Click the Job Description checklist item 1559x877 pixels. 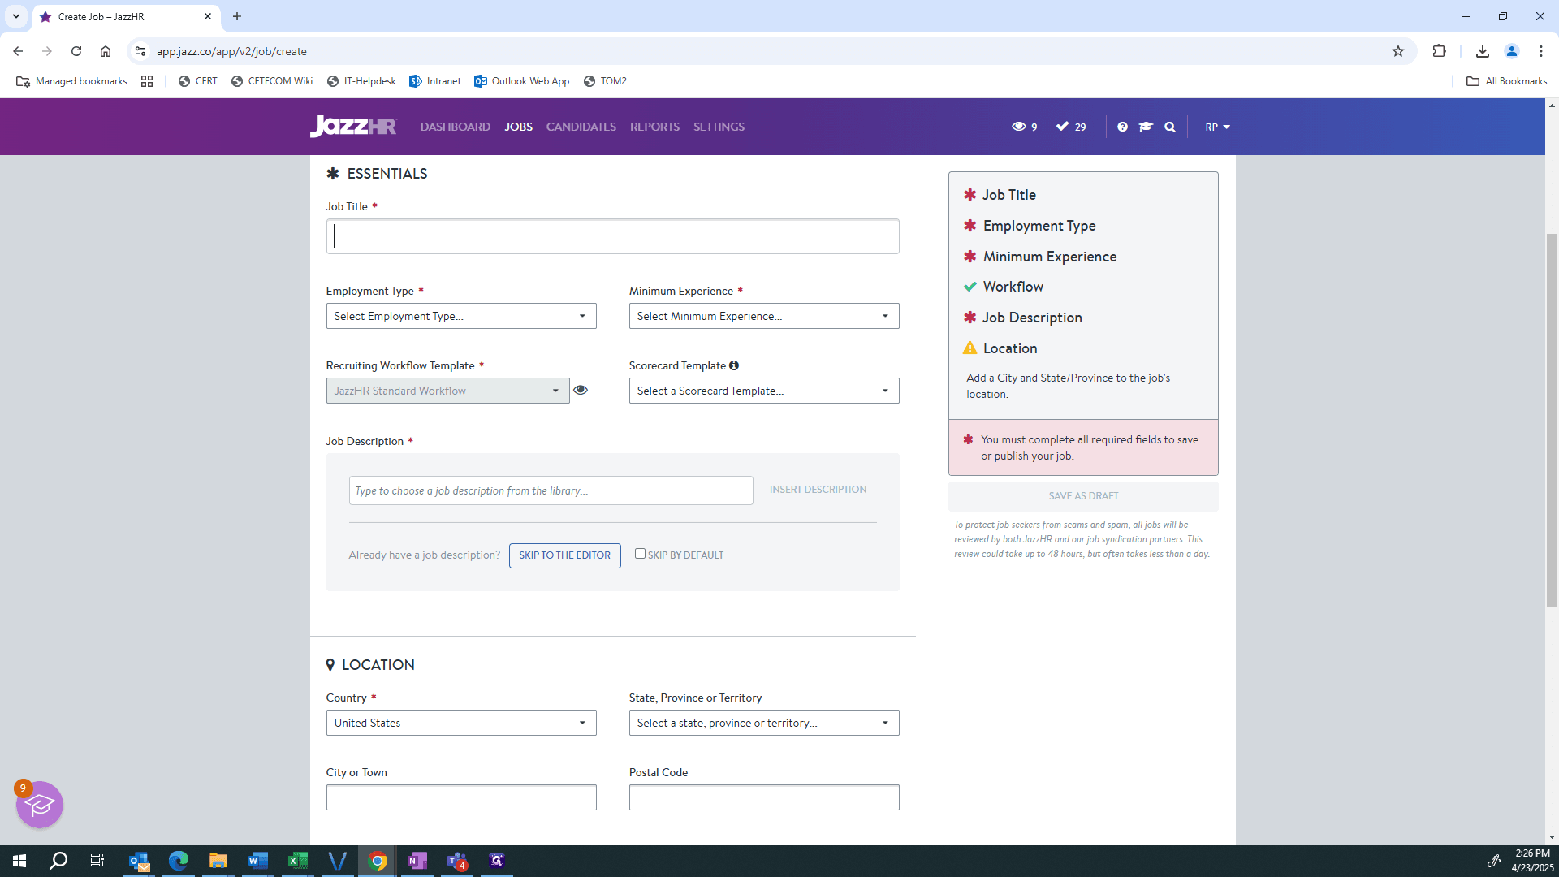(1023, 318)
